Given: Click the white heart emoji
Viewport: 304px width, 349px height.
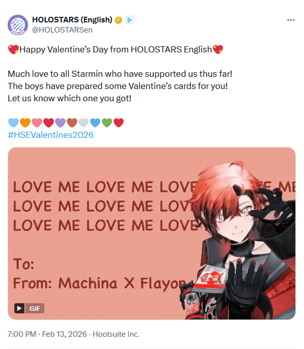Looking at the screenshot, I should (x=84, y=123).
